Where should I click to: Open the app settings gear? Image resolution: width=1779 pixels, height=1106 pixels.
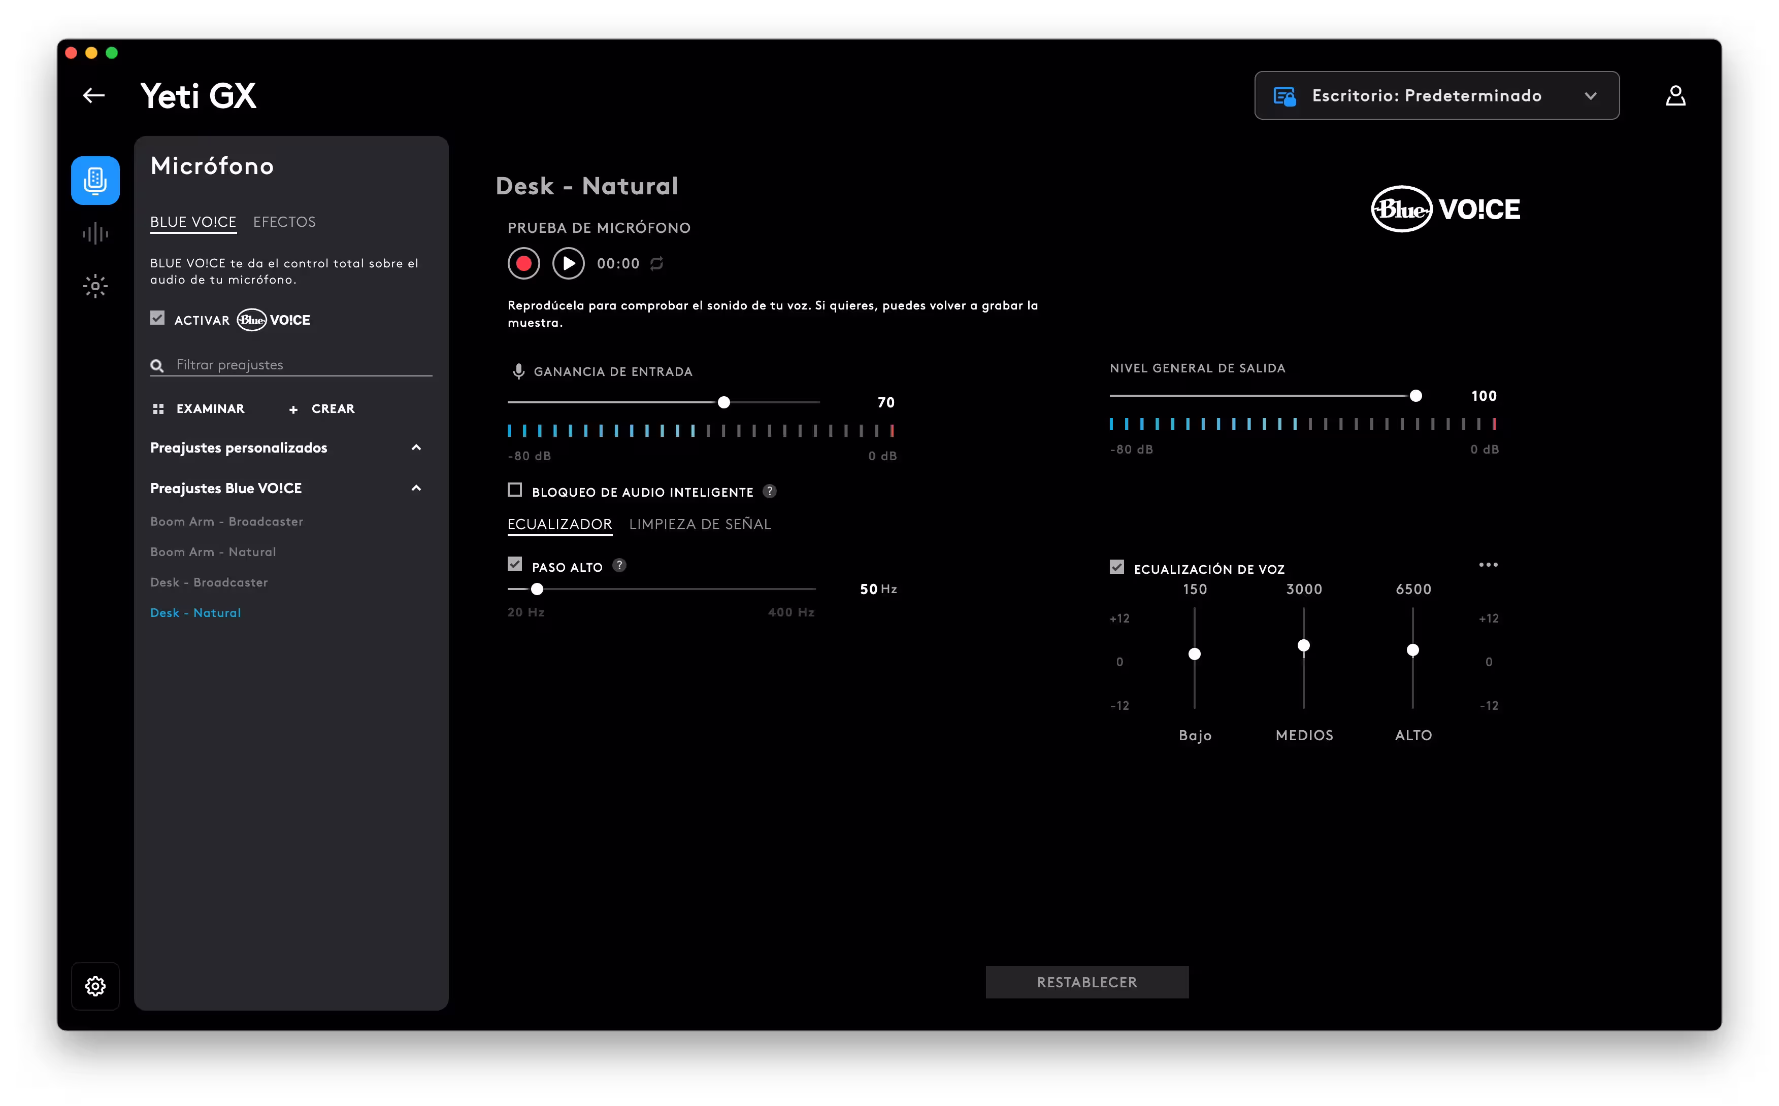coord(95,986)
